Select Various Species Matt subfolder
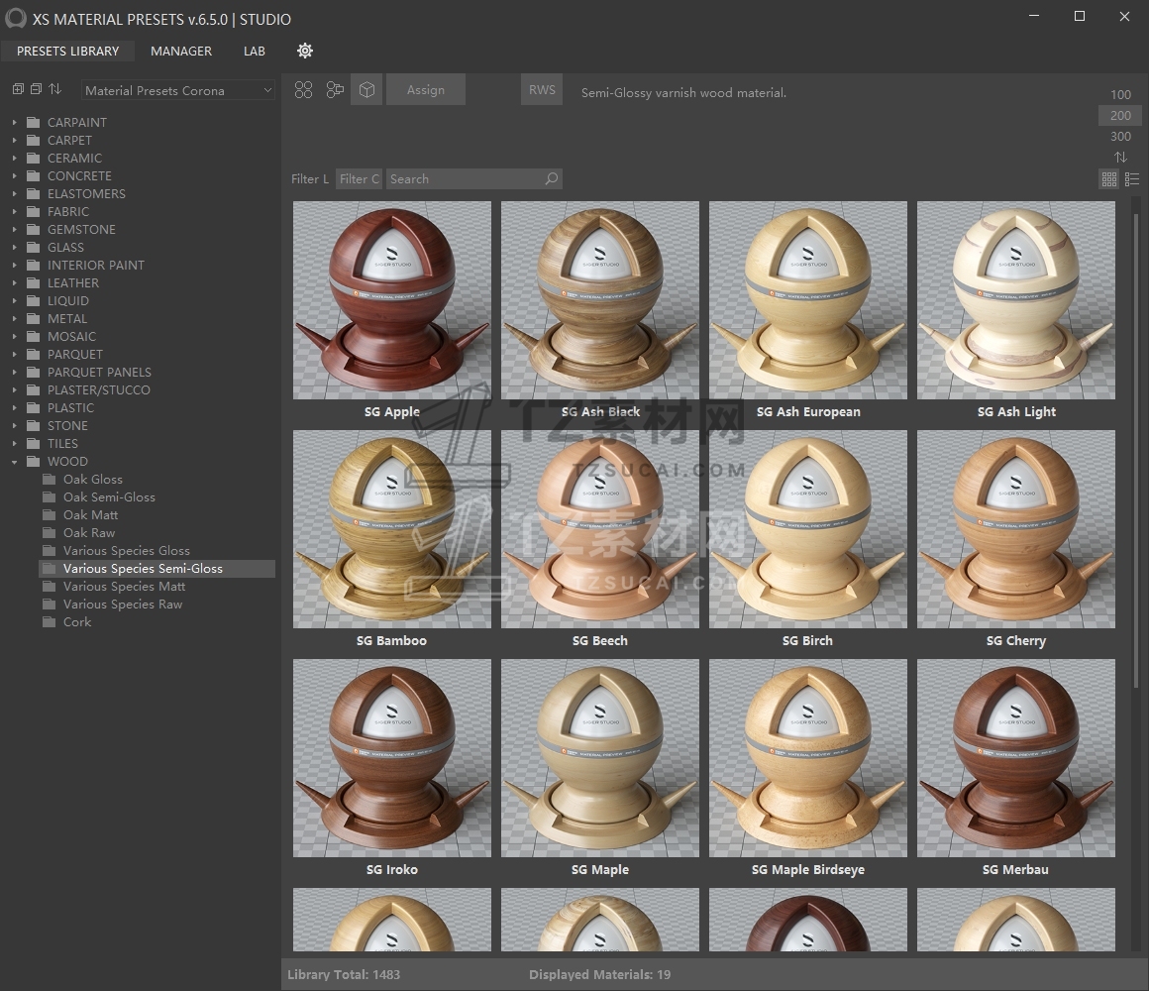1149x991 pixels. coord(124,587)
